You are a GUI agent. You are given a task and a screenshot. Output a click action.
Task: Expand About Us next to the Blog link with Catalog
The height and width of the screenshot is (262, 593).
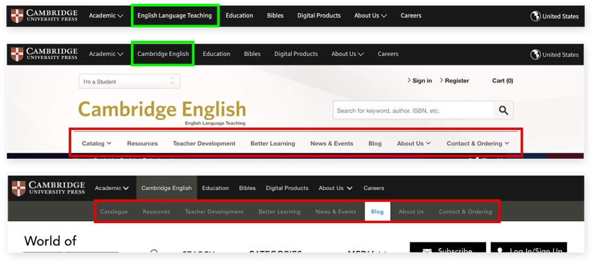[x=414, y=143]
